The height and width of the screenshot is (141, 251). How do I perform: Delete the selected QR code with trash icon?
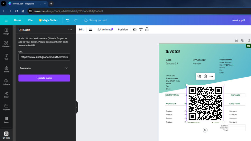[x=205, y=76]
